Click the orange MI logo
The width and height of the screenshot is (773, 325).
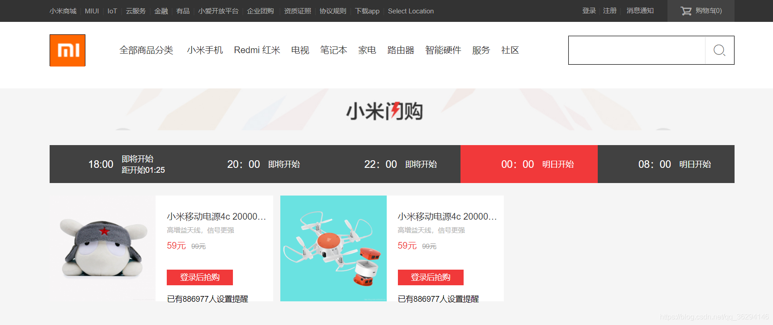pyautogui.click(x=68, y=50)
